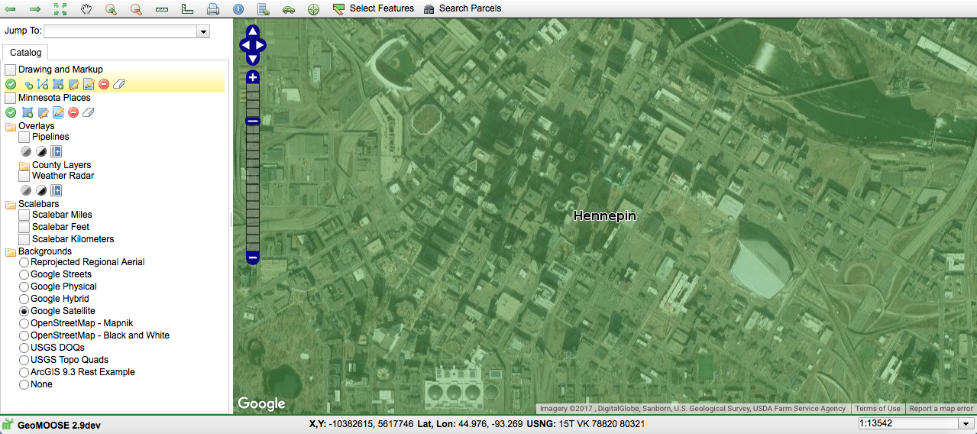Collapse the Overlays folder
Viewport: 977px width, 434px height.
pyautogui.click(x=11, y=126)
